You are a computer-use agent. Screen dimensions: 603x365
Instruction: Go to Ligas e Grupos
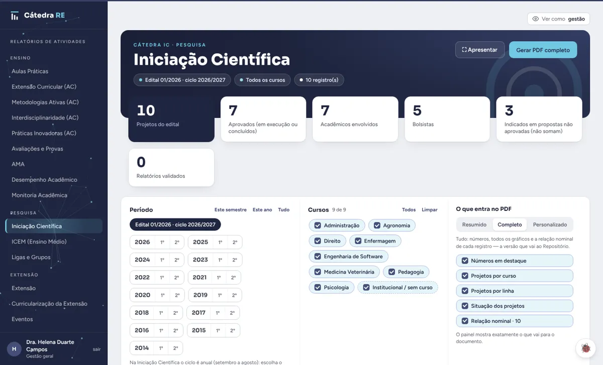(54, 257)
